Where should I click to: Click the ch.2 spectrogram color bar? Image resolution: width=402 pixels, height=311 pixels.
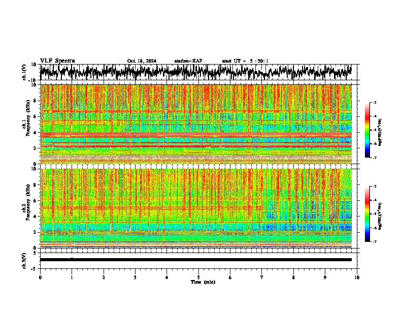[367, 214]
